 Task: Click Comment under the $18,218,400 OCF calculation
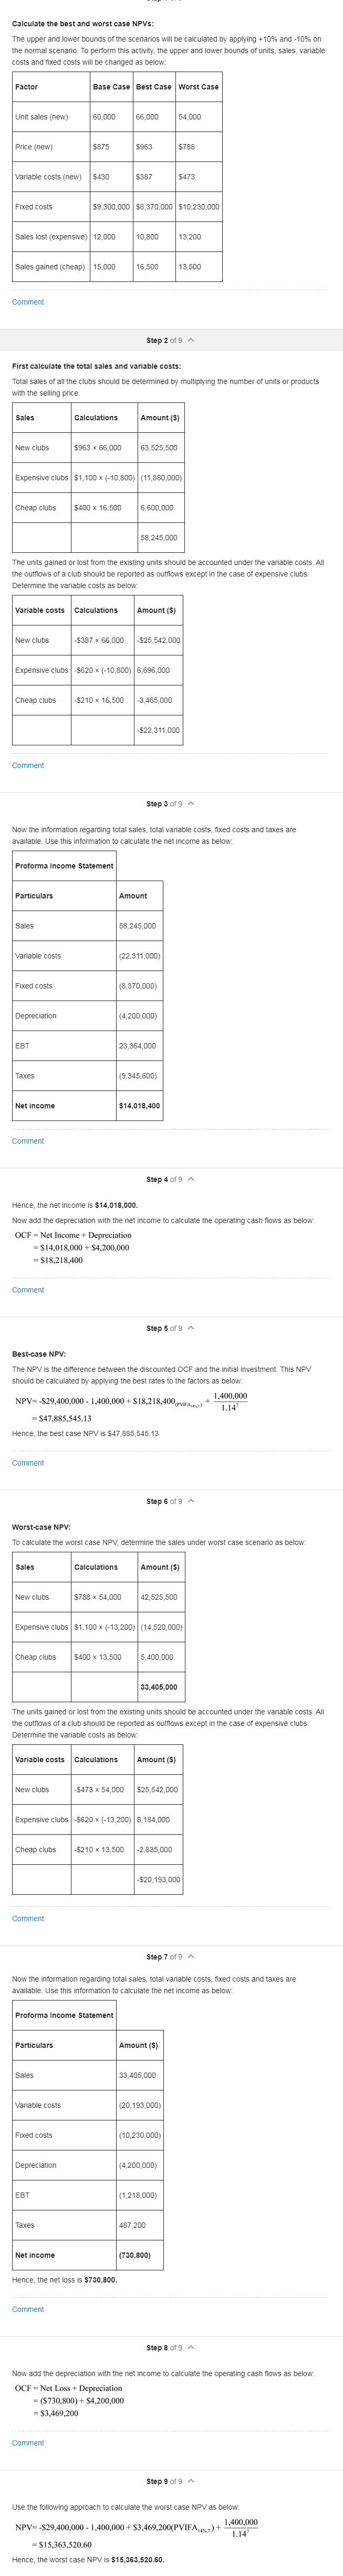[28, 1290]
